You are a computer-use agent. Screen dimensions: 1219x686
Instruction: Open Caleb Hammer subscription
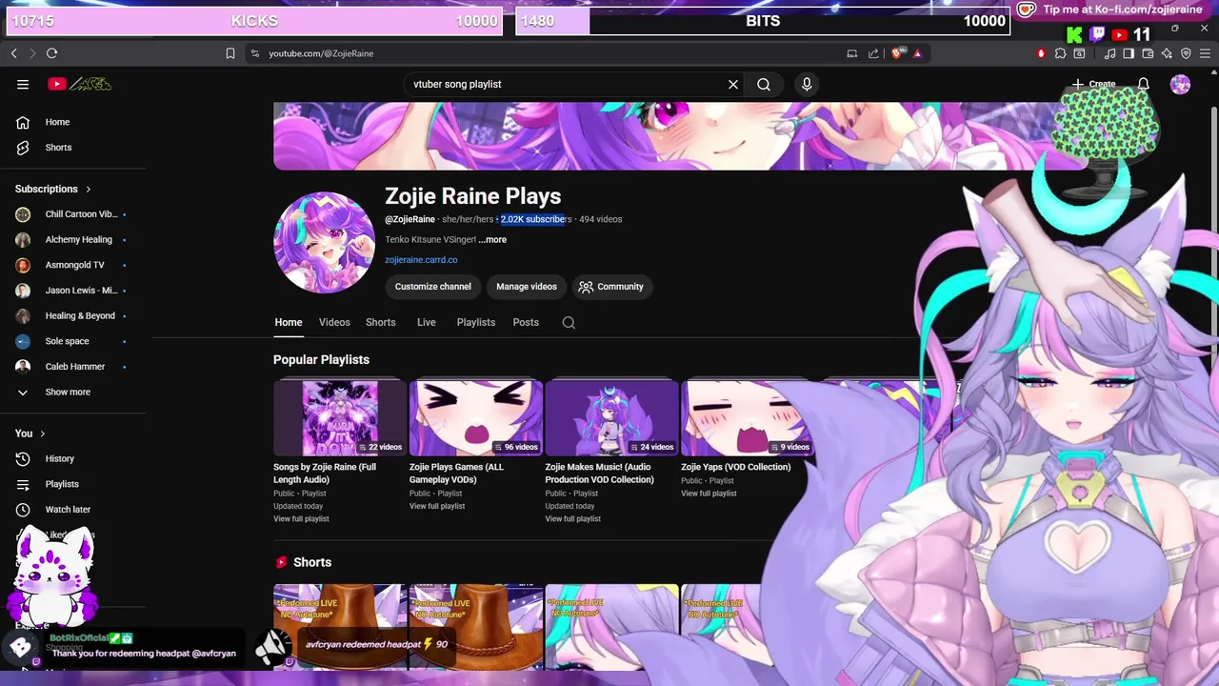pos(72,367)
